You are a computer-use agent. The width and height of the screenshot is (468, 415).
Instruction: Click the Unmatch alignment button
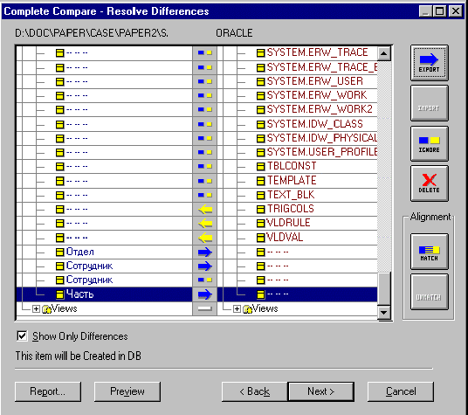click(430, 292)
